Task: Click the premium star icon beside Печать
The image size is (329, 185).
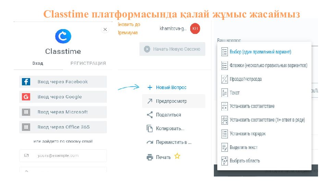Action: tap(177, 156)
